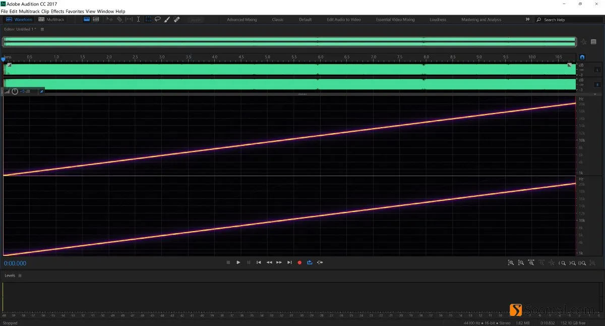
Task: Click Zoom to Selection icon
Action: [582, 263]
